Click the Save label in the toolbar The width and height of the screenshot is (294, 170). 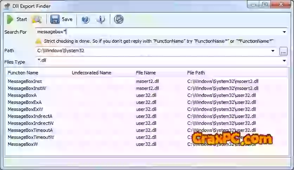(67, 19)
